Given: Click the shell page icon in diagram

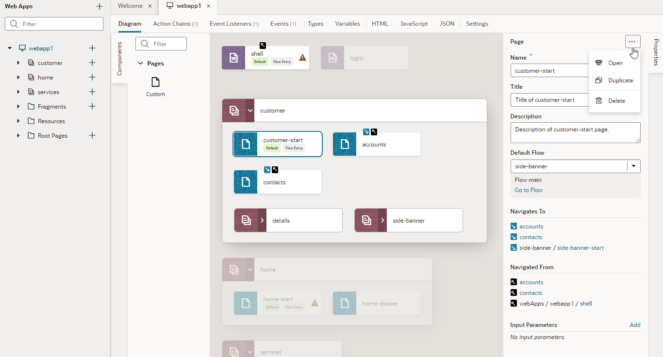Looking at the screenshot, I should (233, 58).
